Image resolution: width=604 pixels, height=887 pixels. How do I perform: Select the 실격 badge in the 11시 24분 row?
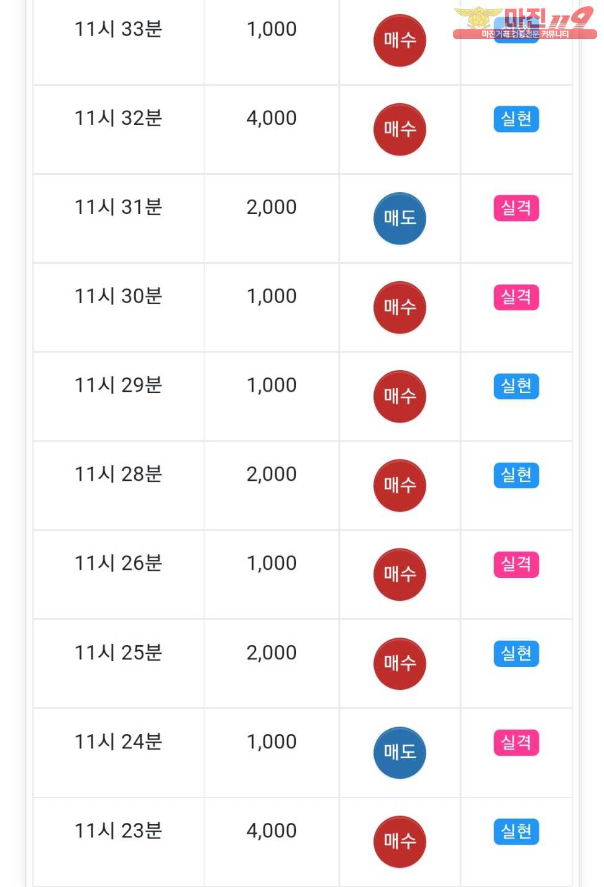pos(516,742)
